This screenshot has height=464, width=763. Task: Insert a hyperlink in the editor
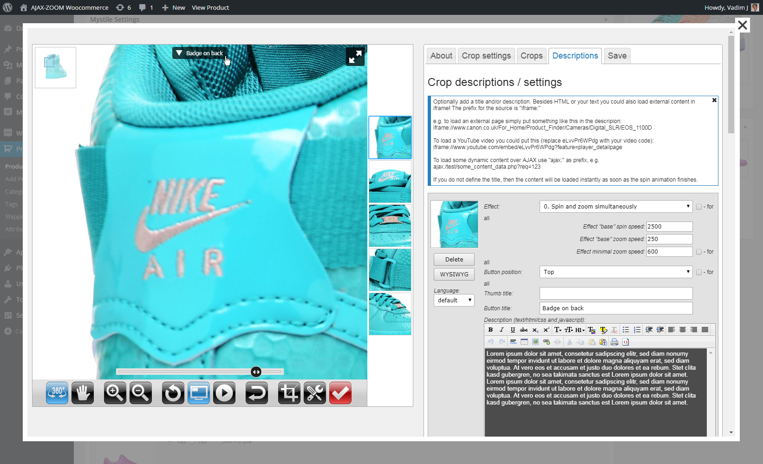point(547,342)
